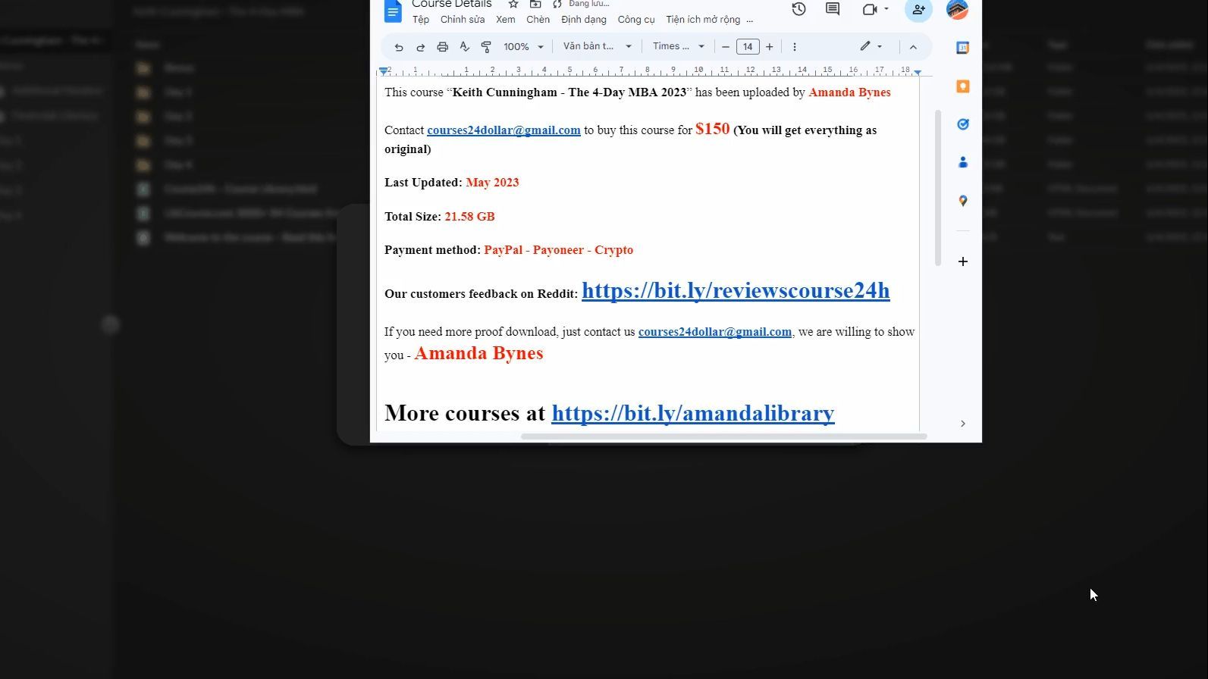Open the Tiện ích mở rộng menu
The image size is (1208, 679).
703,20
